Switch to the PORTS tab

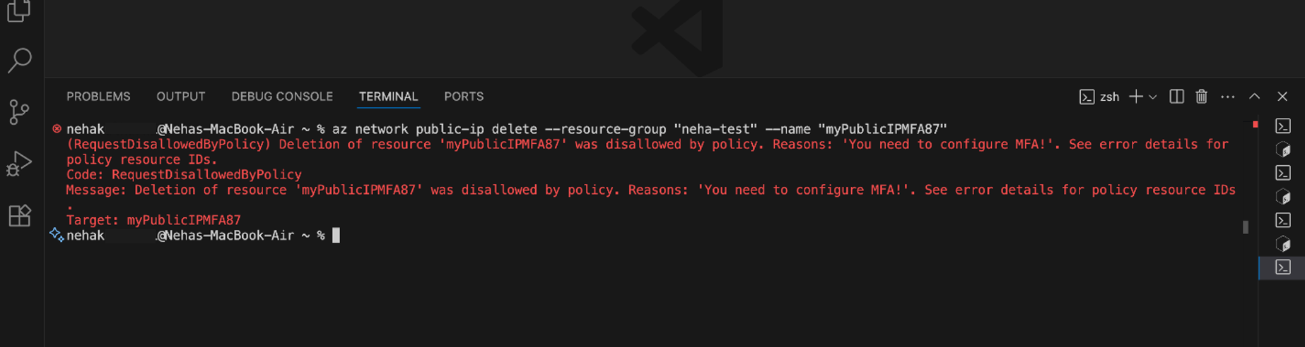tap(464, 97)
